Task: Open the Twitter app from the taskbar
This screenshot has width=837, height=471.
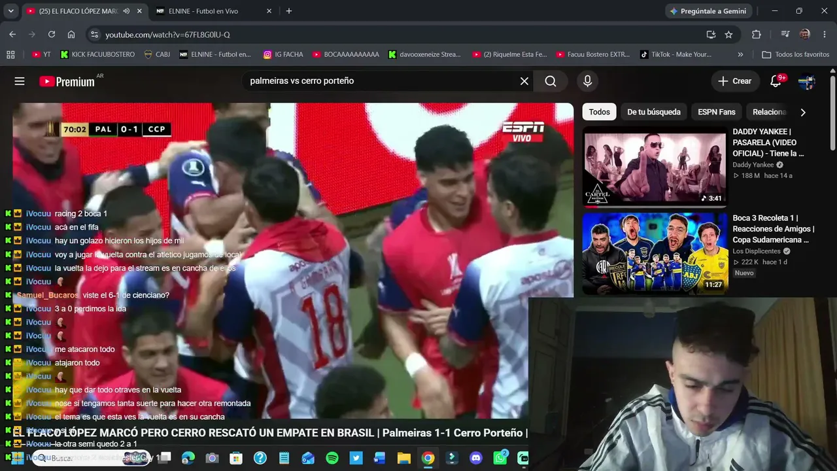Action: [356, 458]
